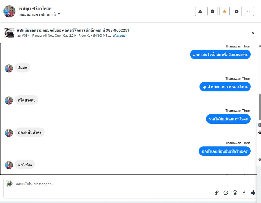Viewport: 261px width, 203px height.
Task: Open the emoji picker smiley icon
Action: tap(235, 193)
